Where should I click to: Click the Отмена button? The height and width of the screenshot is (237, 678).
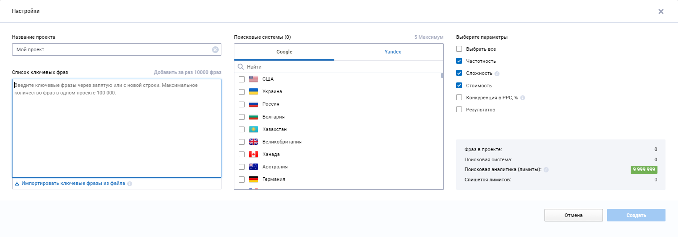(574, 215)
